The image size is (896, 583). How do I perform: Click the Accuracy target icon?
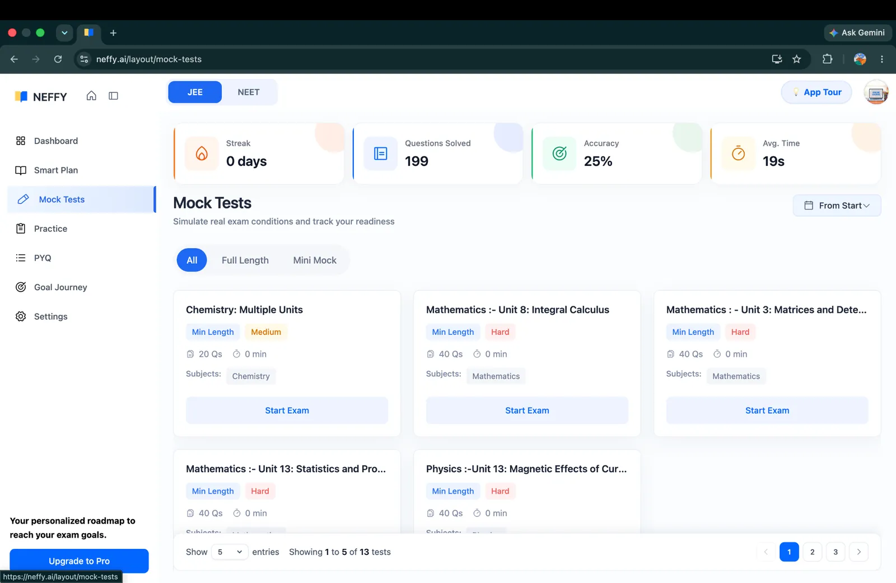pyautogui.click(x=559, y=153)
